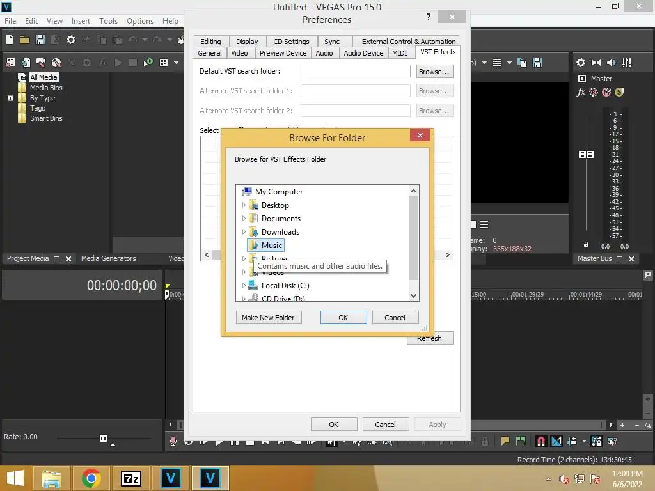Expand Downloads folder in Browse For Folder
The width and height of the screenshot is (655, 491).
click(x=244, y=231)
